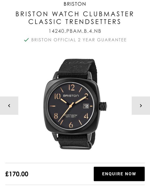This screenshot has width=150, height=188.
Task: Click the Clubmaster Classic Trendsetters product title
Action: (75, 18)
